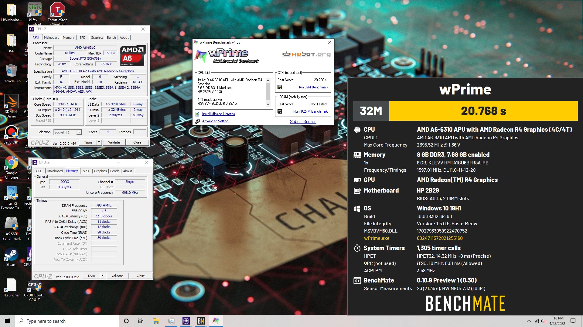This screenshot has width=583, height=327.
Task: Open CPUIDCoolCPU-Z desktop shortcut
Action: [34, 291]
